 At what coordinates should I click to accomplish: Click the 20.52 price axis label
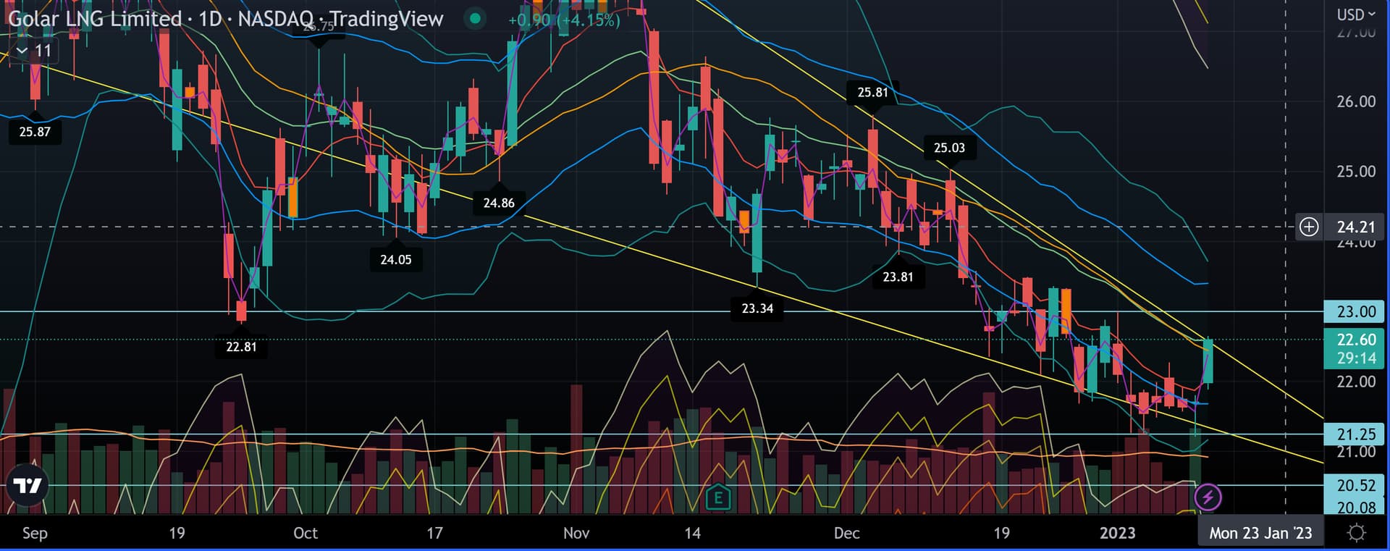(x=1355, y=485)
